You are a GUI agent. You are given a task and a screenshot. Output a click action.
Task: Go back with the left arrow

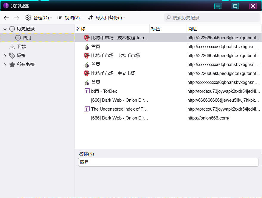tap(7, 18)
